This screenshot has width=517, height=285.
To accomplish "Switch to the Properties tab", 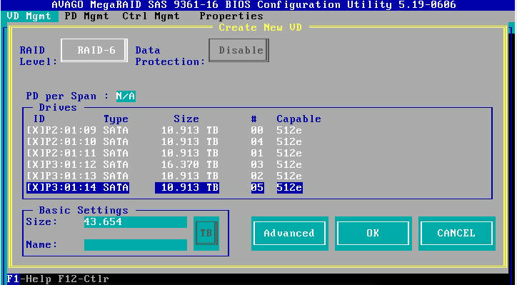I will 231,16.
